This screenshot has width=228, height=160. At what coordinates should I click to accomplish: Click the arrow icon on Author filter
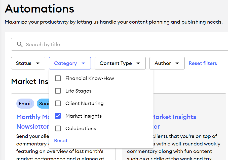click(x=177, y=63)
